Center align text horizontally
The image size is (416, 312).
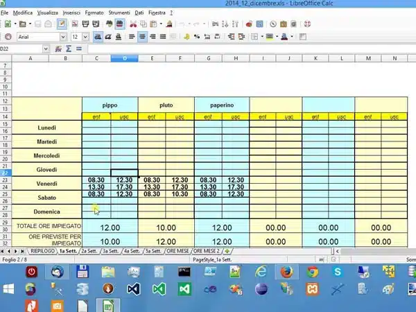click(x=142, y=37)
